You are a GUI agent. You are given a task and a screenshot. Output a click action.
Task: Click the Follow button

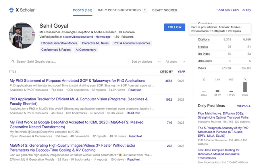(x=174, y=27)
